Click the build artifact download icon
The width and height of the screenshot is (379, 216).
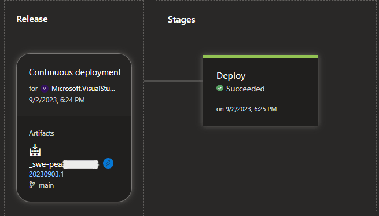tap(35, 150)
